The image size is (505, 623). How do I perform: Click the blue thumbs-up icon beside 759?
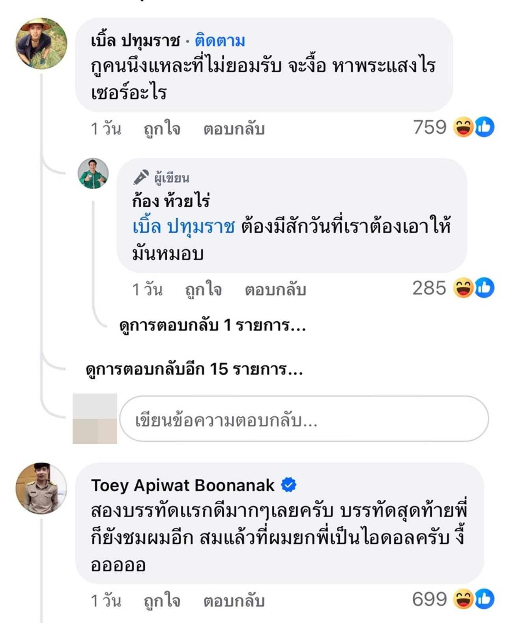tap(484, 127)
